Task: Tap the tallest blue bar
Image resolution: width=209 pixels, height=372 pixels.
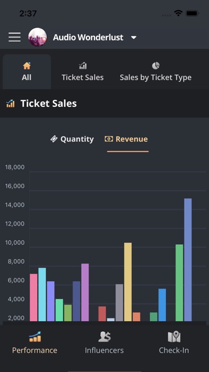Action: click(x=188, y=260)
